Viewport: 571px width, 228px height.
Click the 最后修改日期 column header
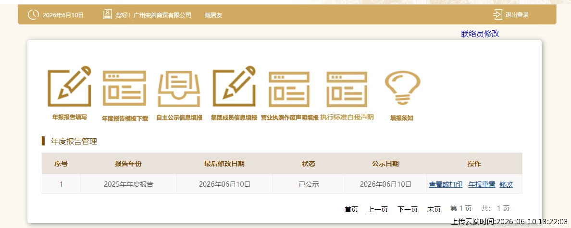point(224,164)
